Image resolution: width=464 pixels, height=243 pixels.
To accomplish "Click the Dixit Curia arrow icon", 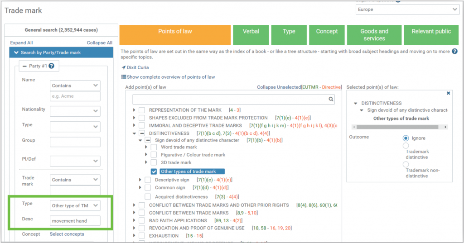I will 124,68.
